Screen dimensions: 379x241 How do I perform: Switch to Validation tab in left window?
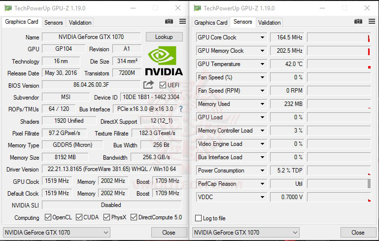point(80,22)
